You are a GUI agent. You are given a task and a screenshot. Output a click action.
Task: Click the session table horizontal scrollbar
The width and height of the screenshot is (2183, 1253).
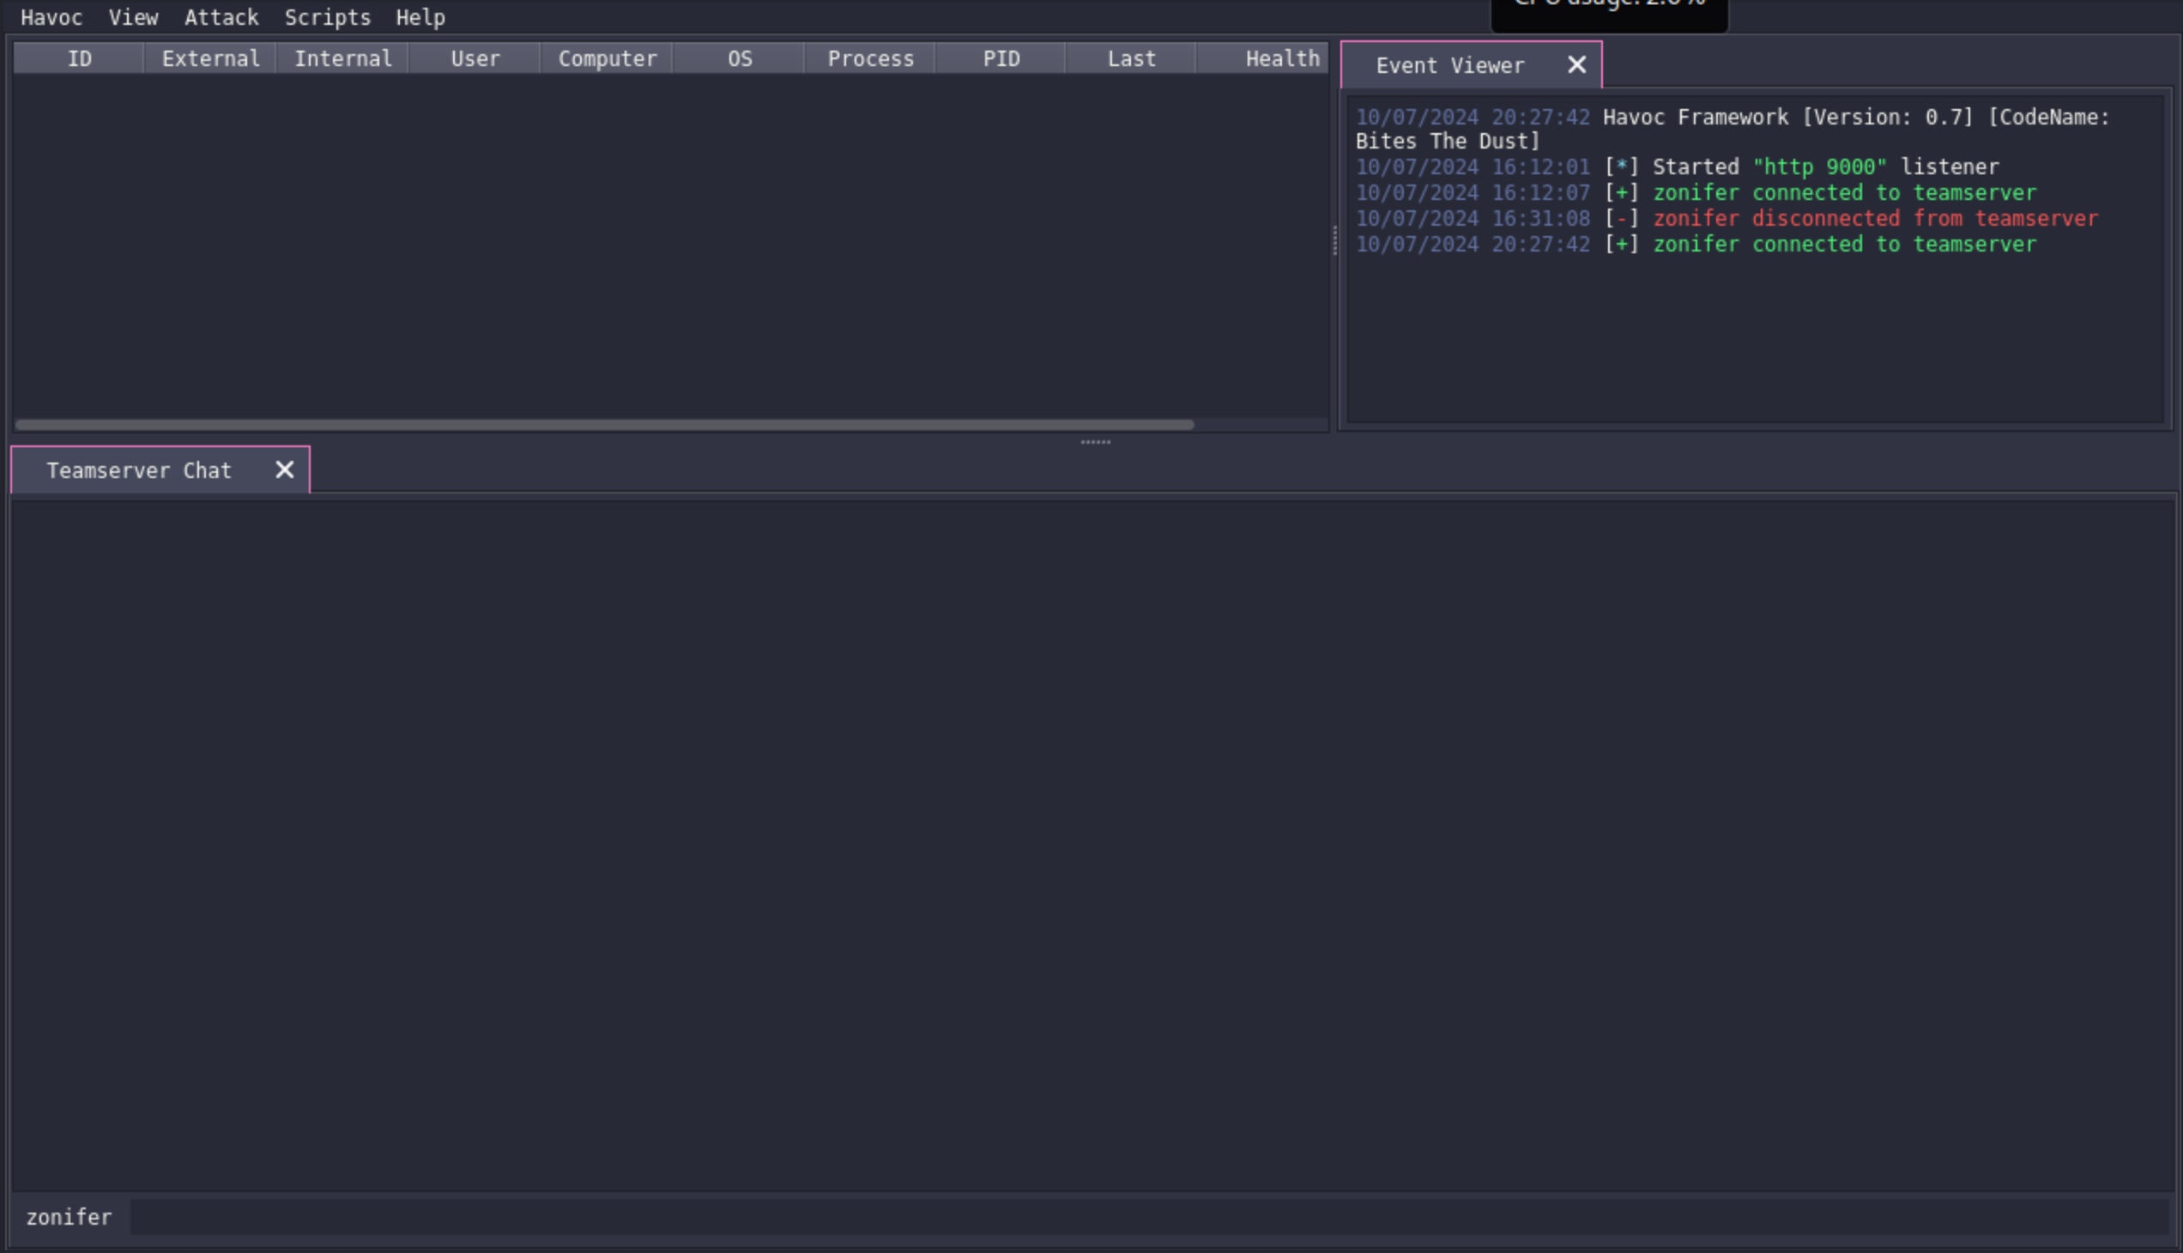602,425
